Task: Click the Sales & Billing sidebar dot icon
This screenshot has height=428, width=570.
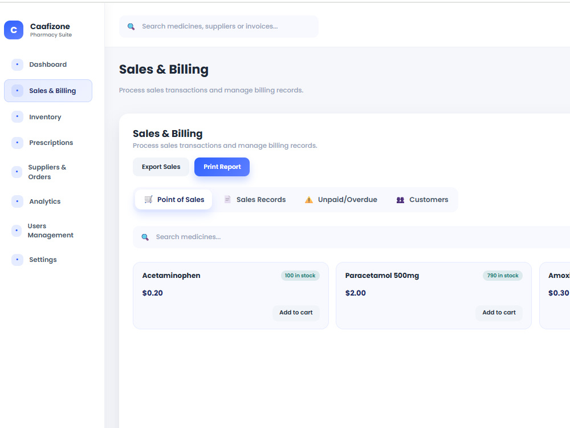Action: pos(17,91)
